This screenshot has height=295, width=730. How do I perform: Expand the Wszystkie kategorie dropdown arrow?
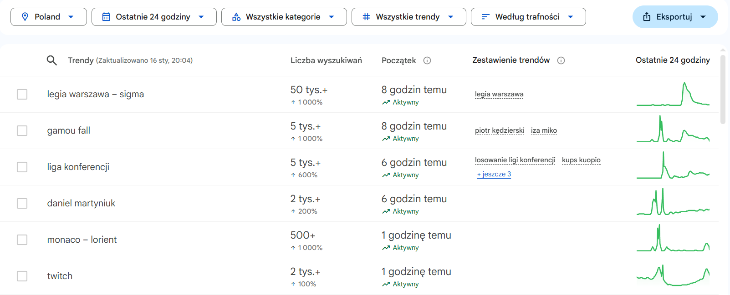(x=332, y=17)
